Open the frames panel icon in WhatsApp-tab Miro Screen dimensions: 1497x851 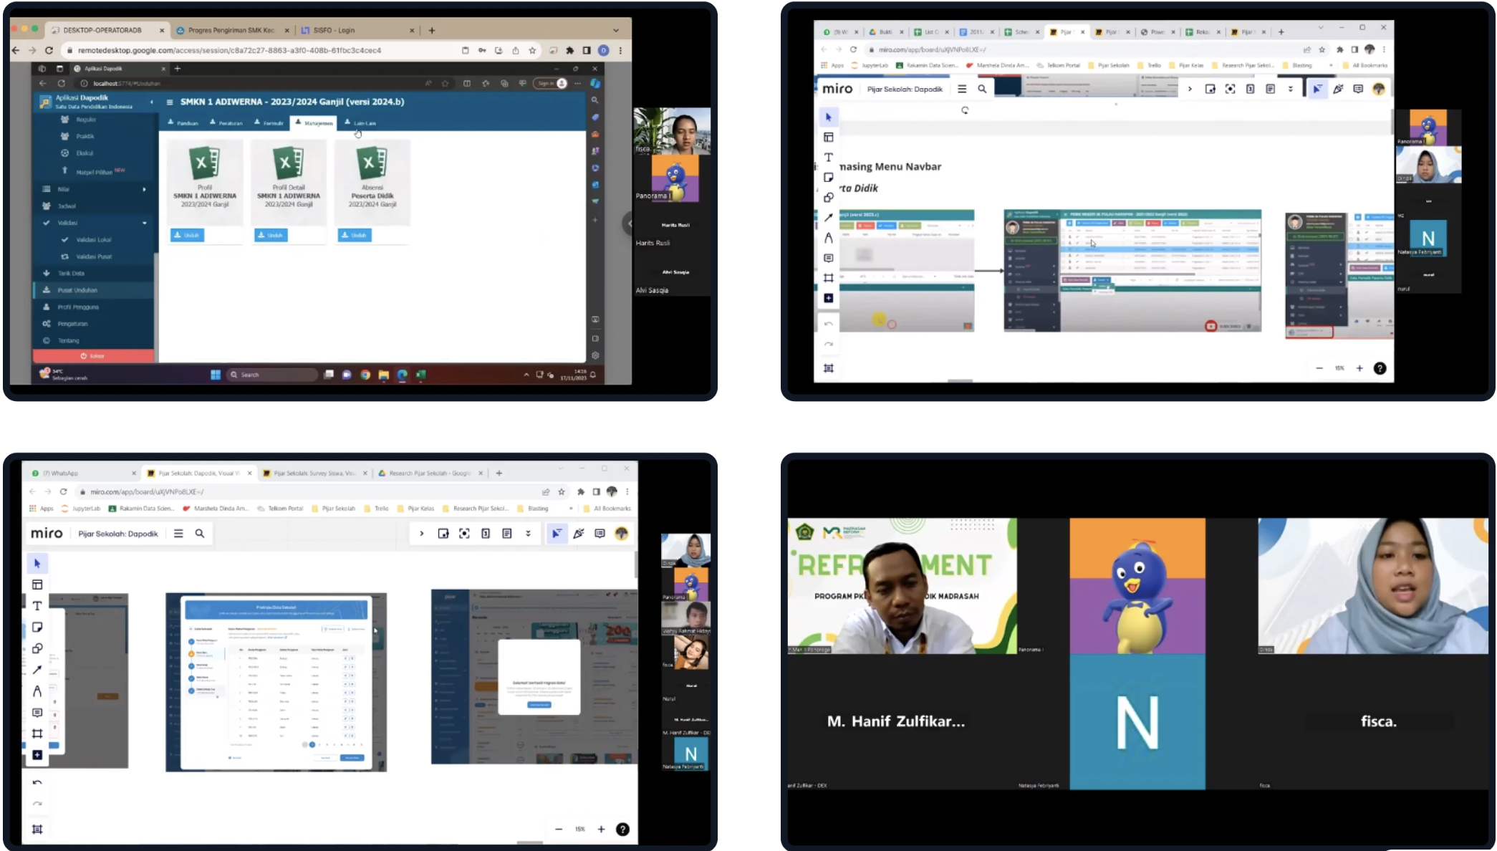(x=37, y=829)
